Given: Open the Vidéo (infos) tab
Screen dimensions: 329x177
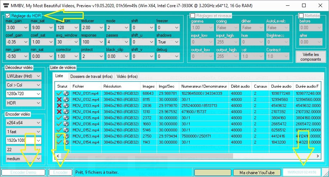Looking at the screenshot, I should pos(127,76).
